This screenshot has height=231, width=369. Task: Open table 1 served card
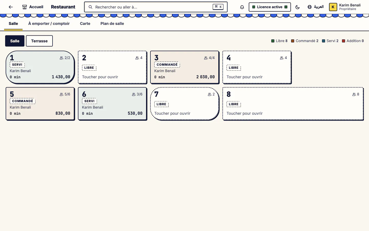pyautogui.click(x=40, y=67)
